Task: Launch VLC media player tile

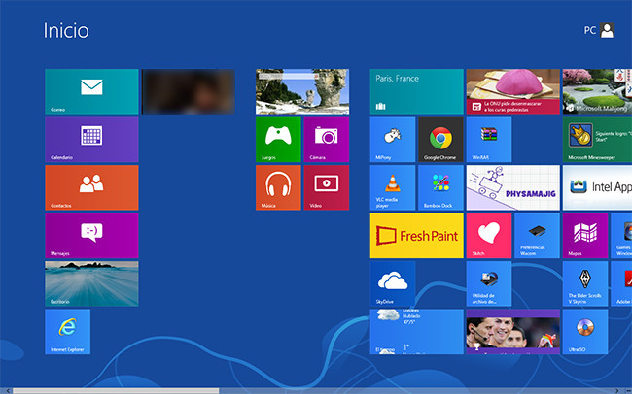Action: coord(393,187)
